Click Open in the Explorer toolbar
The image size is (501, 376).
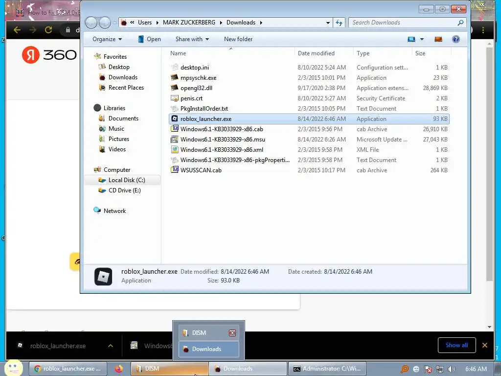click(149, 39)
